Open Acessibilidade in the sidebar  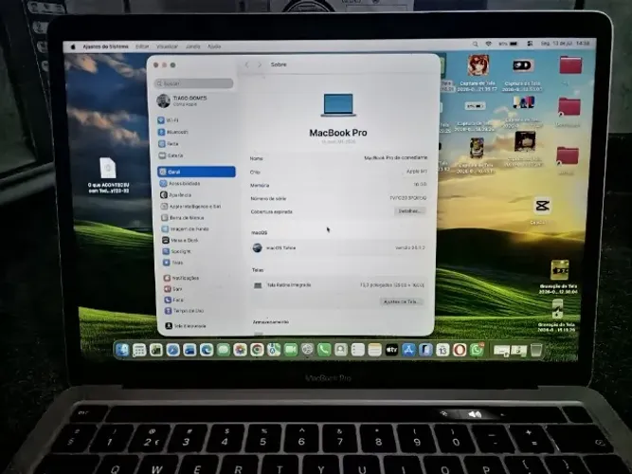[180, 184]
